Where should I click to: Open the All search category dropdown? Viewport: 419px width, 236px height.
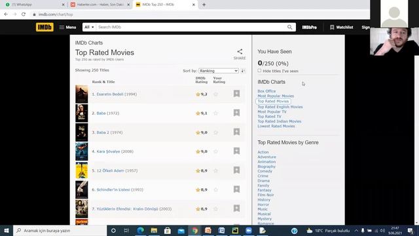pos(89,27)
